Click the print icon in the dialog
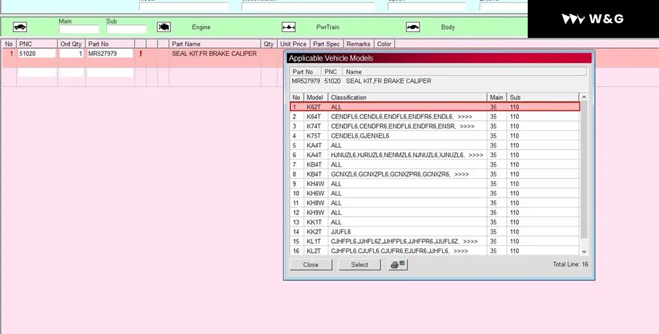659x334 pixels. point(398,264)
